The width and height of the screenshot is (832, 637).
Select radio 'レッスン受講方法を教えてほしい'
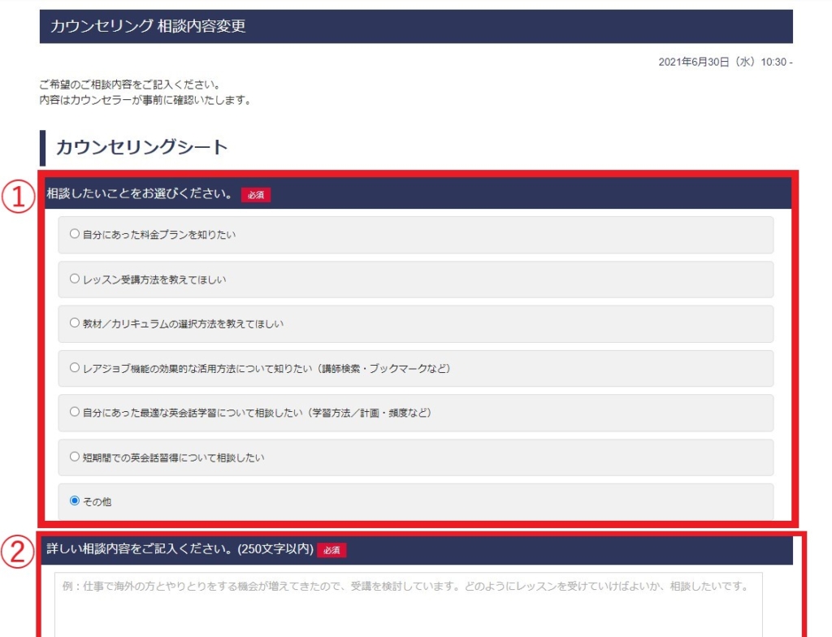pos(74,279)
